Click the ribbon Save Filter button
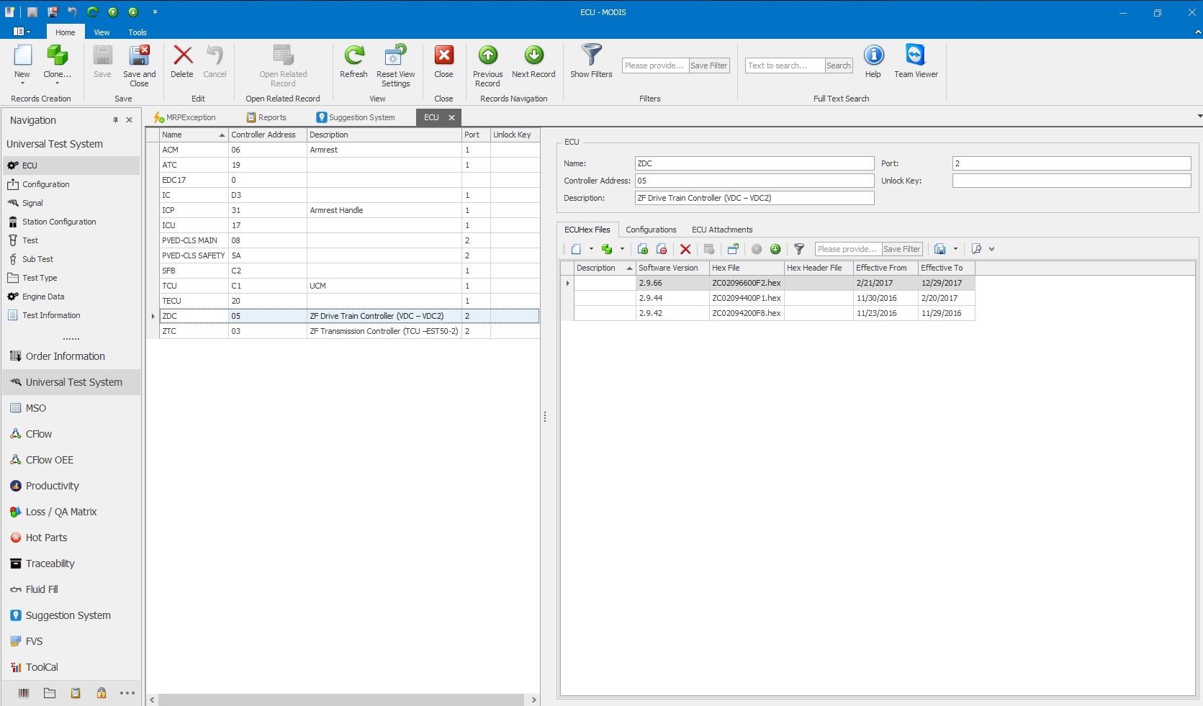This screenshot has height=706, width=1203. coord(709,65)
